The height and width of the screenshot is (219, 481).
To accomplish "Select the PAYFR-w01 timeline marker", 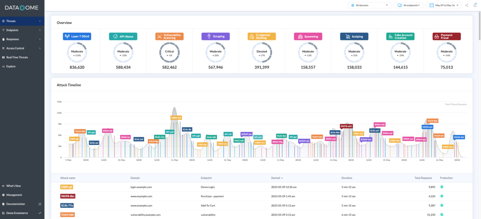I will coord(346,126).
